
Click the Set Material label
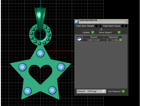114,92
